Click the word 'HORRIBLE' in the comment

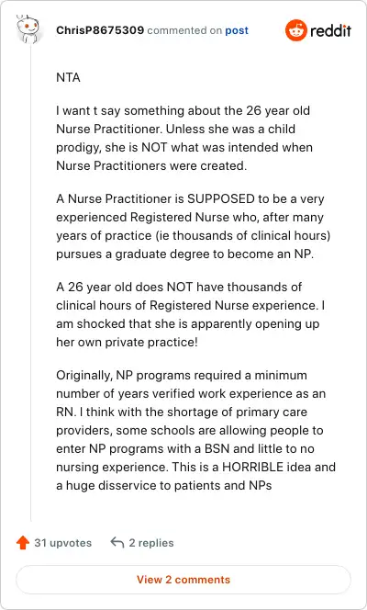pyautogui.click(x=252, y=467)
